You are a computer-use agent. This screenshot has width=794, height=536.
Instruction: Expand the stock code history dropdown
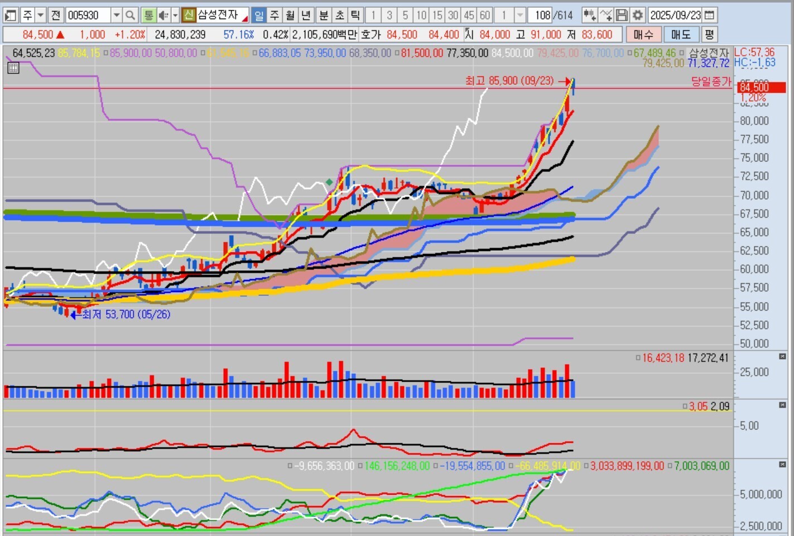[117, 15]
